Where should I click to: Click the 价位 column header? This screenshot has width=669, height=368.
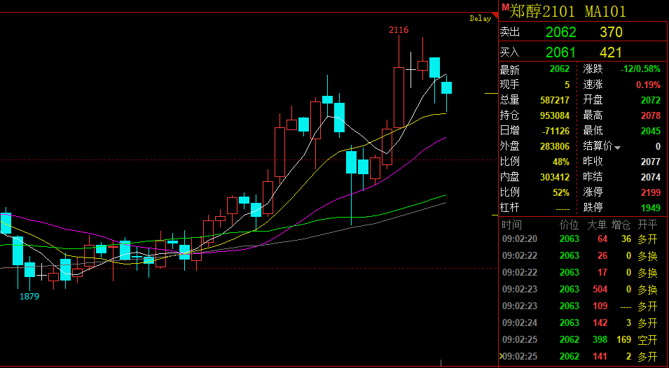[x=569, y=225]
